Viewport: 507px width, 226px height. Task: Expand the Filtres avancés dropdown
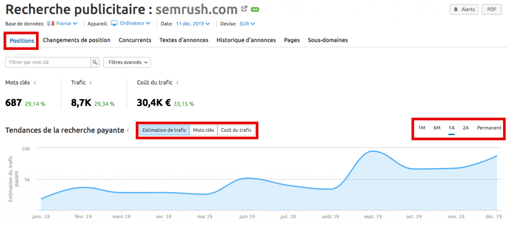coord(127,63)
